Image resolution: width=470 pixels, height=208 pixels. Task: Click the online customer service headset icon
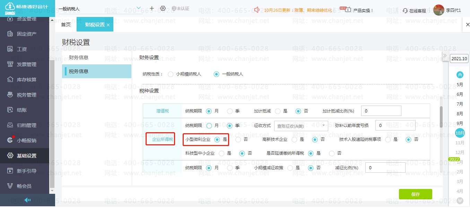tap(405, 11)
